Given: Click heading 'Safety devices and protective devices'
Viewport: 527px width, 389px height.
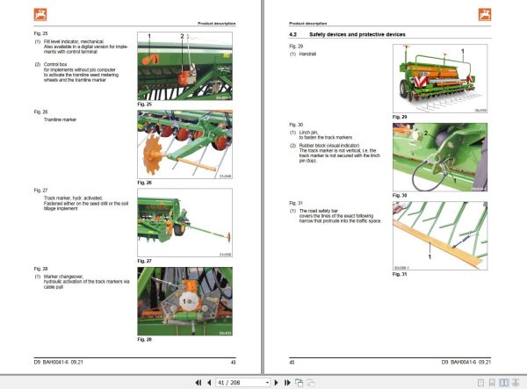Looking at the screenshot, I should [357, 34].
